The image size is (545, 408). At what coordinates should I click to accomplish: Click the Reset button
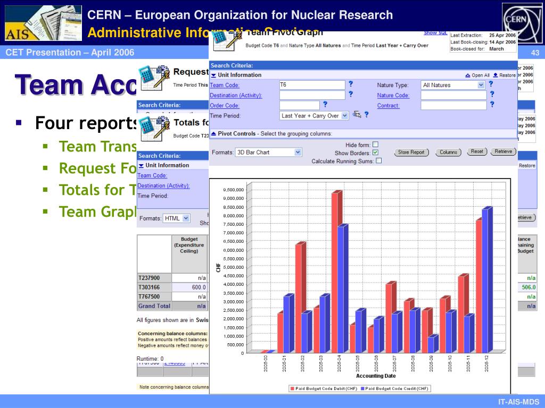[x=477, y=151]
